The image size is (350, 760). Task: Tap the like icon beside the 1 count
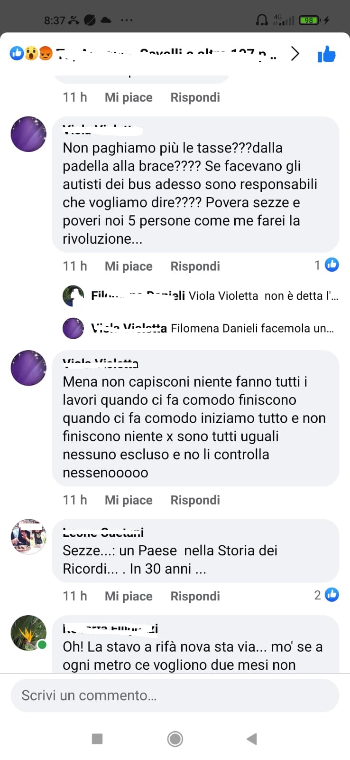tap(332, 265)
